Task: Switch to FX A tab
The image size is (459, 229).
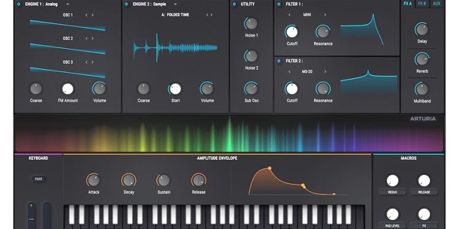Action: [408, 4]
